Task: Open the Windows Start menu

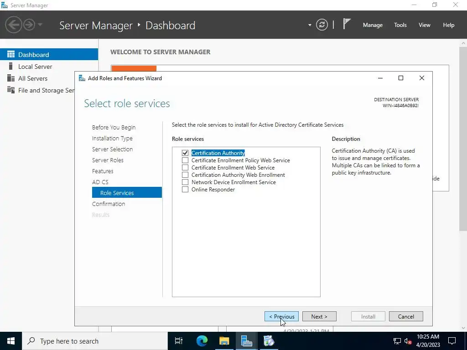Action: coord(11,341)
